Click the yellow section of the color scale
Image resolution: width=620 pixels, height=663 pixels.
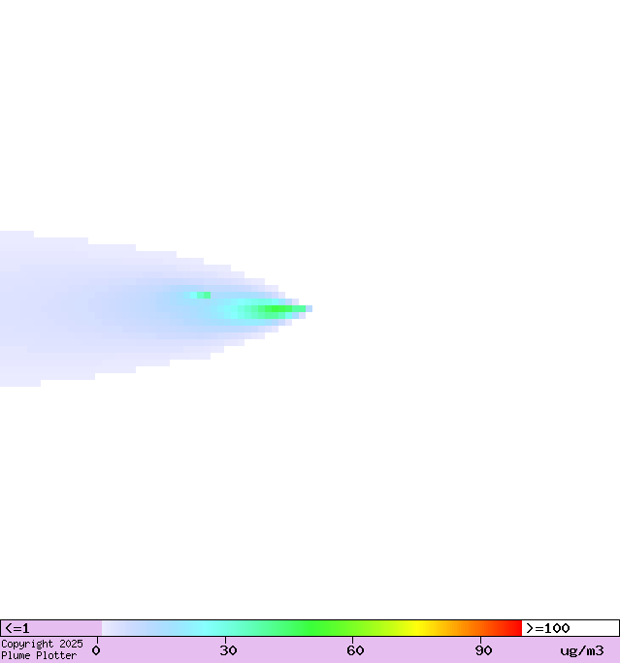point(417,628)
